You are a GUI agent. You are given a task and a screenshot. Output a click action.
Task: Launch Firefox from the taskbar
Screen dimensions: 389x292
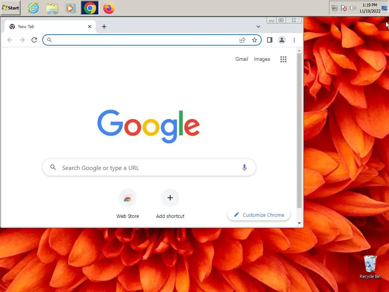(109, 8)
